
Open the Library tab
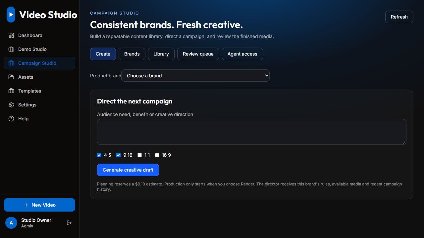pos(161,54)
